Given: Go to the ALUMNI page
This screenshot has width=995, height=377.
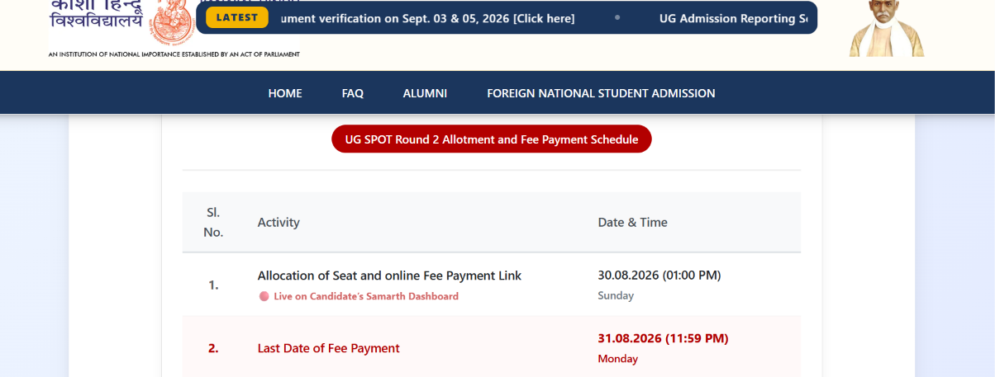Looking at the screenshot, I should tap(425, 93).
